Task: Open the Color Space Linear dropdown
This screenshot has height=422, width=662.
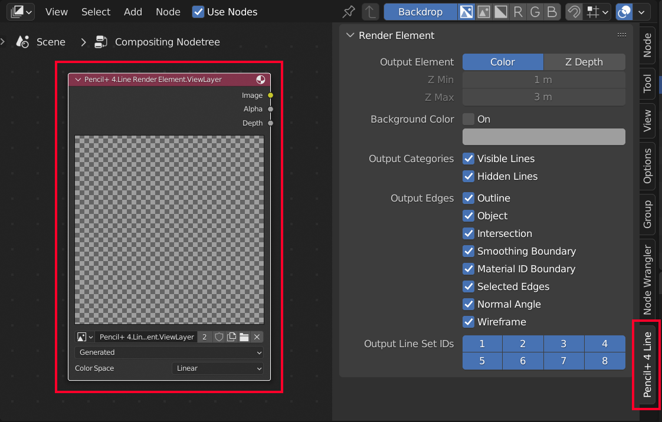Action: pos(217,368)
